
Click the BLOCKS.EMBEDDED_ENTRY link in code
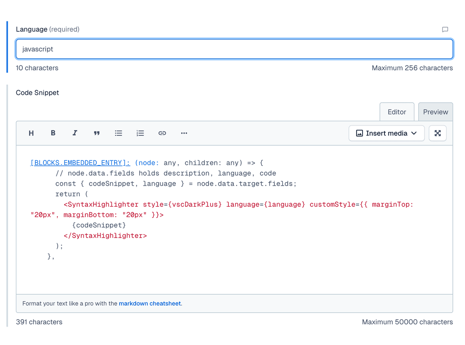pos(80,163)
